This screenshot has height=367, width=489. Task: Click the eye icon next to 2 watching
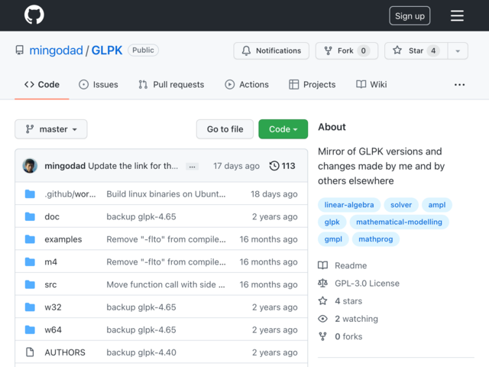pos(322,319)
